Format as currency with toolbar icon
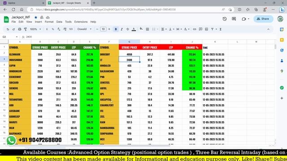 click(x=47, y=29)
